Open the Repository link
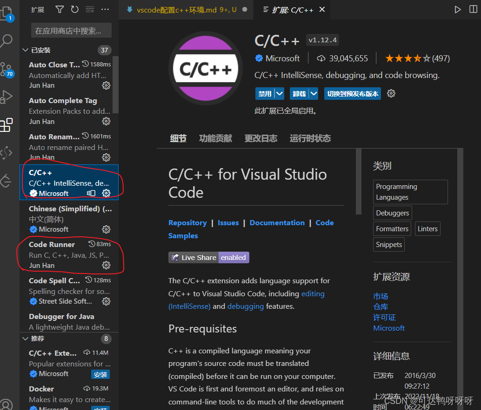Screen dimensions: 481x410 pyautogui.click(x=187, y=222)
